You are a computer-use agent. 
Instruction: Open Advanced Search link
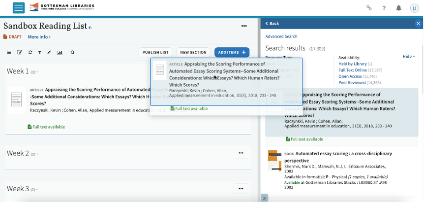point(281,36)
